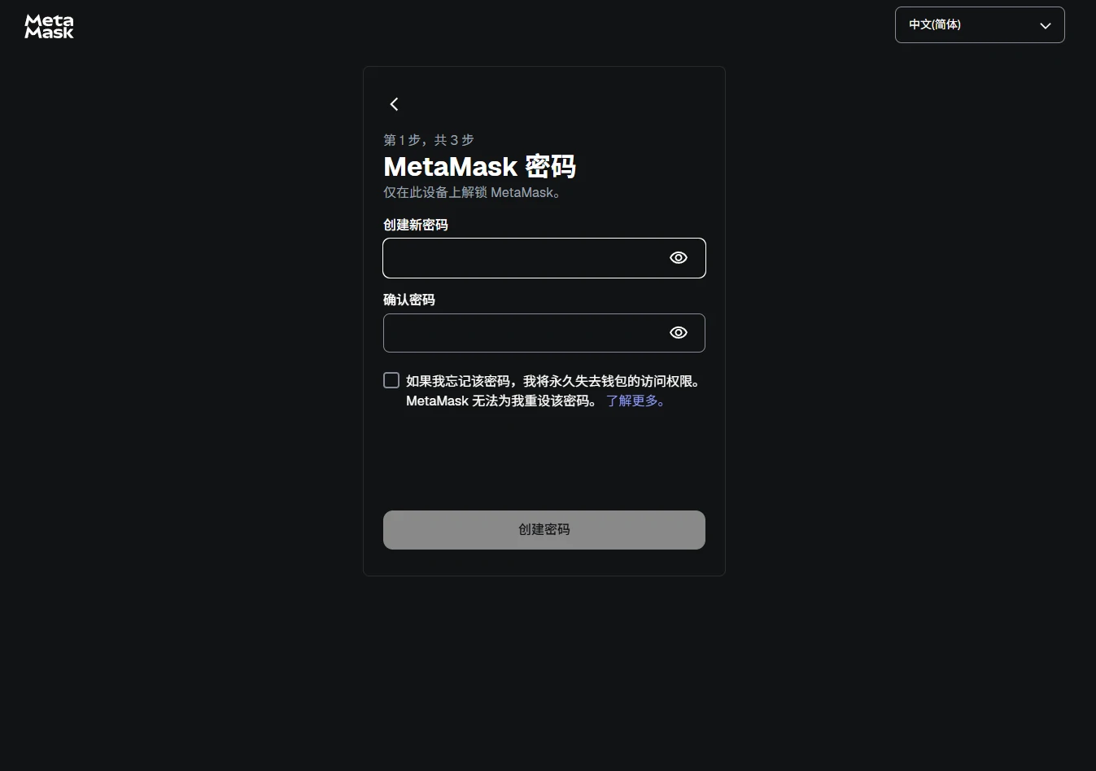
Task: Click the 创建密码 button
Action: tap(544, 530)
